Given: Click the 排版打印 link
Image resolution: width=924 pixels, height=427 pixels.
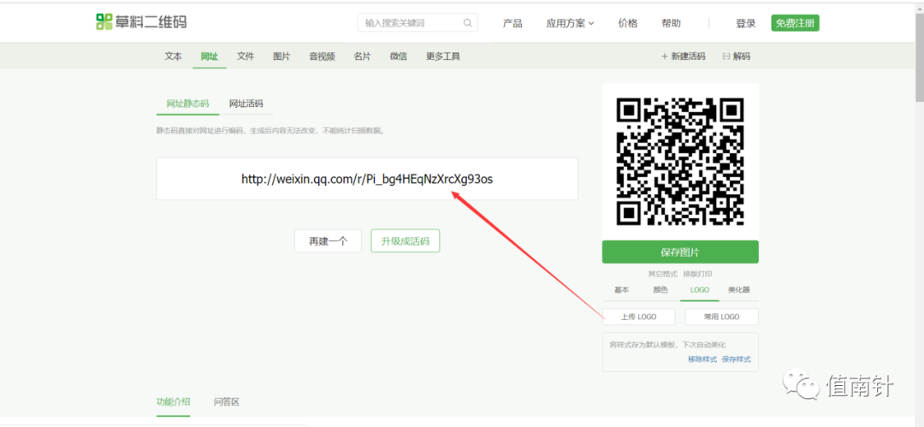Looking at the screenshot, I should click(x=698, y=274).
